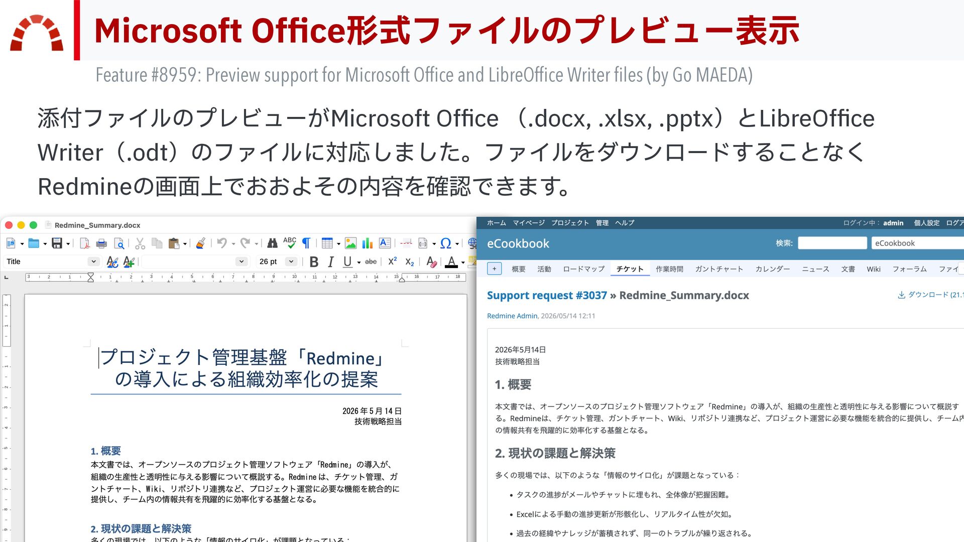Click the Support request #3037 link
Screen dimensions: 964x542
(547, 295)
